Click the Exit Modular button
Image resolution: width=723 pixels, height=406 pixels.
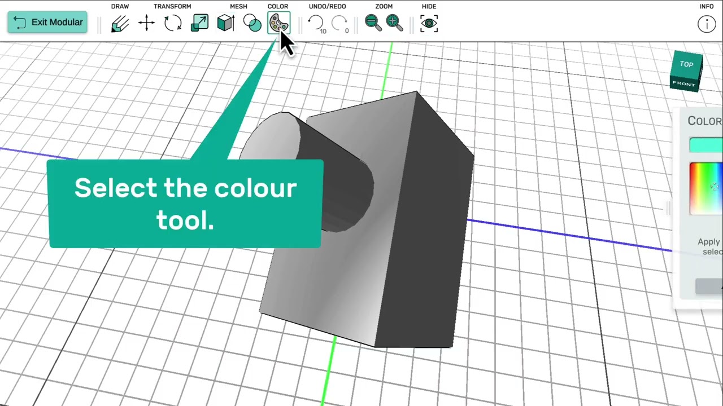(x=47, y=23)
